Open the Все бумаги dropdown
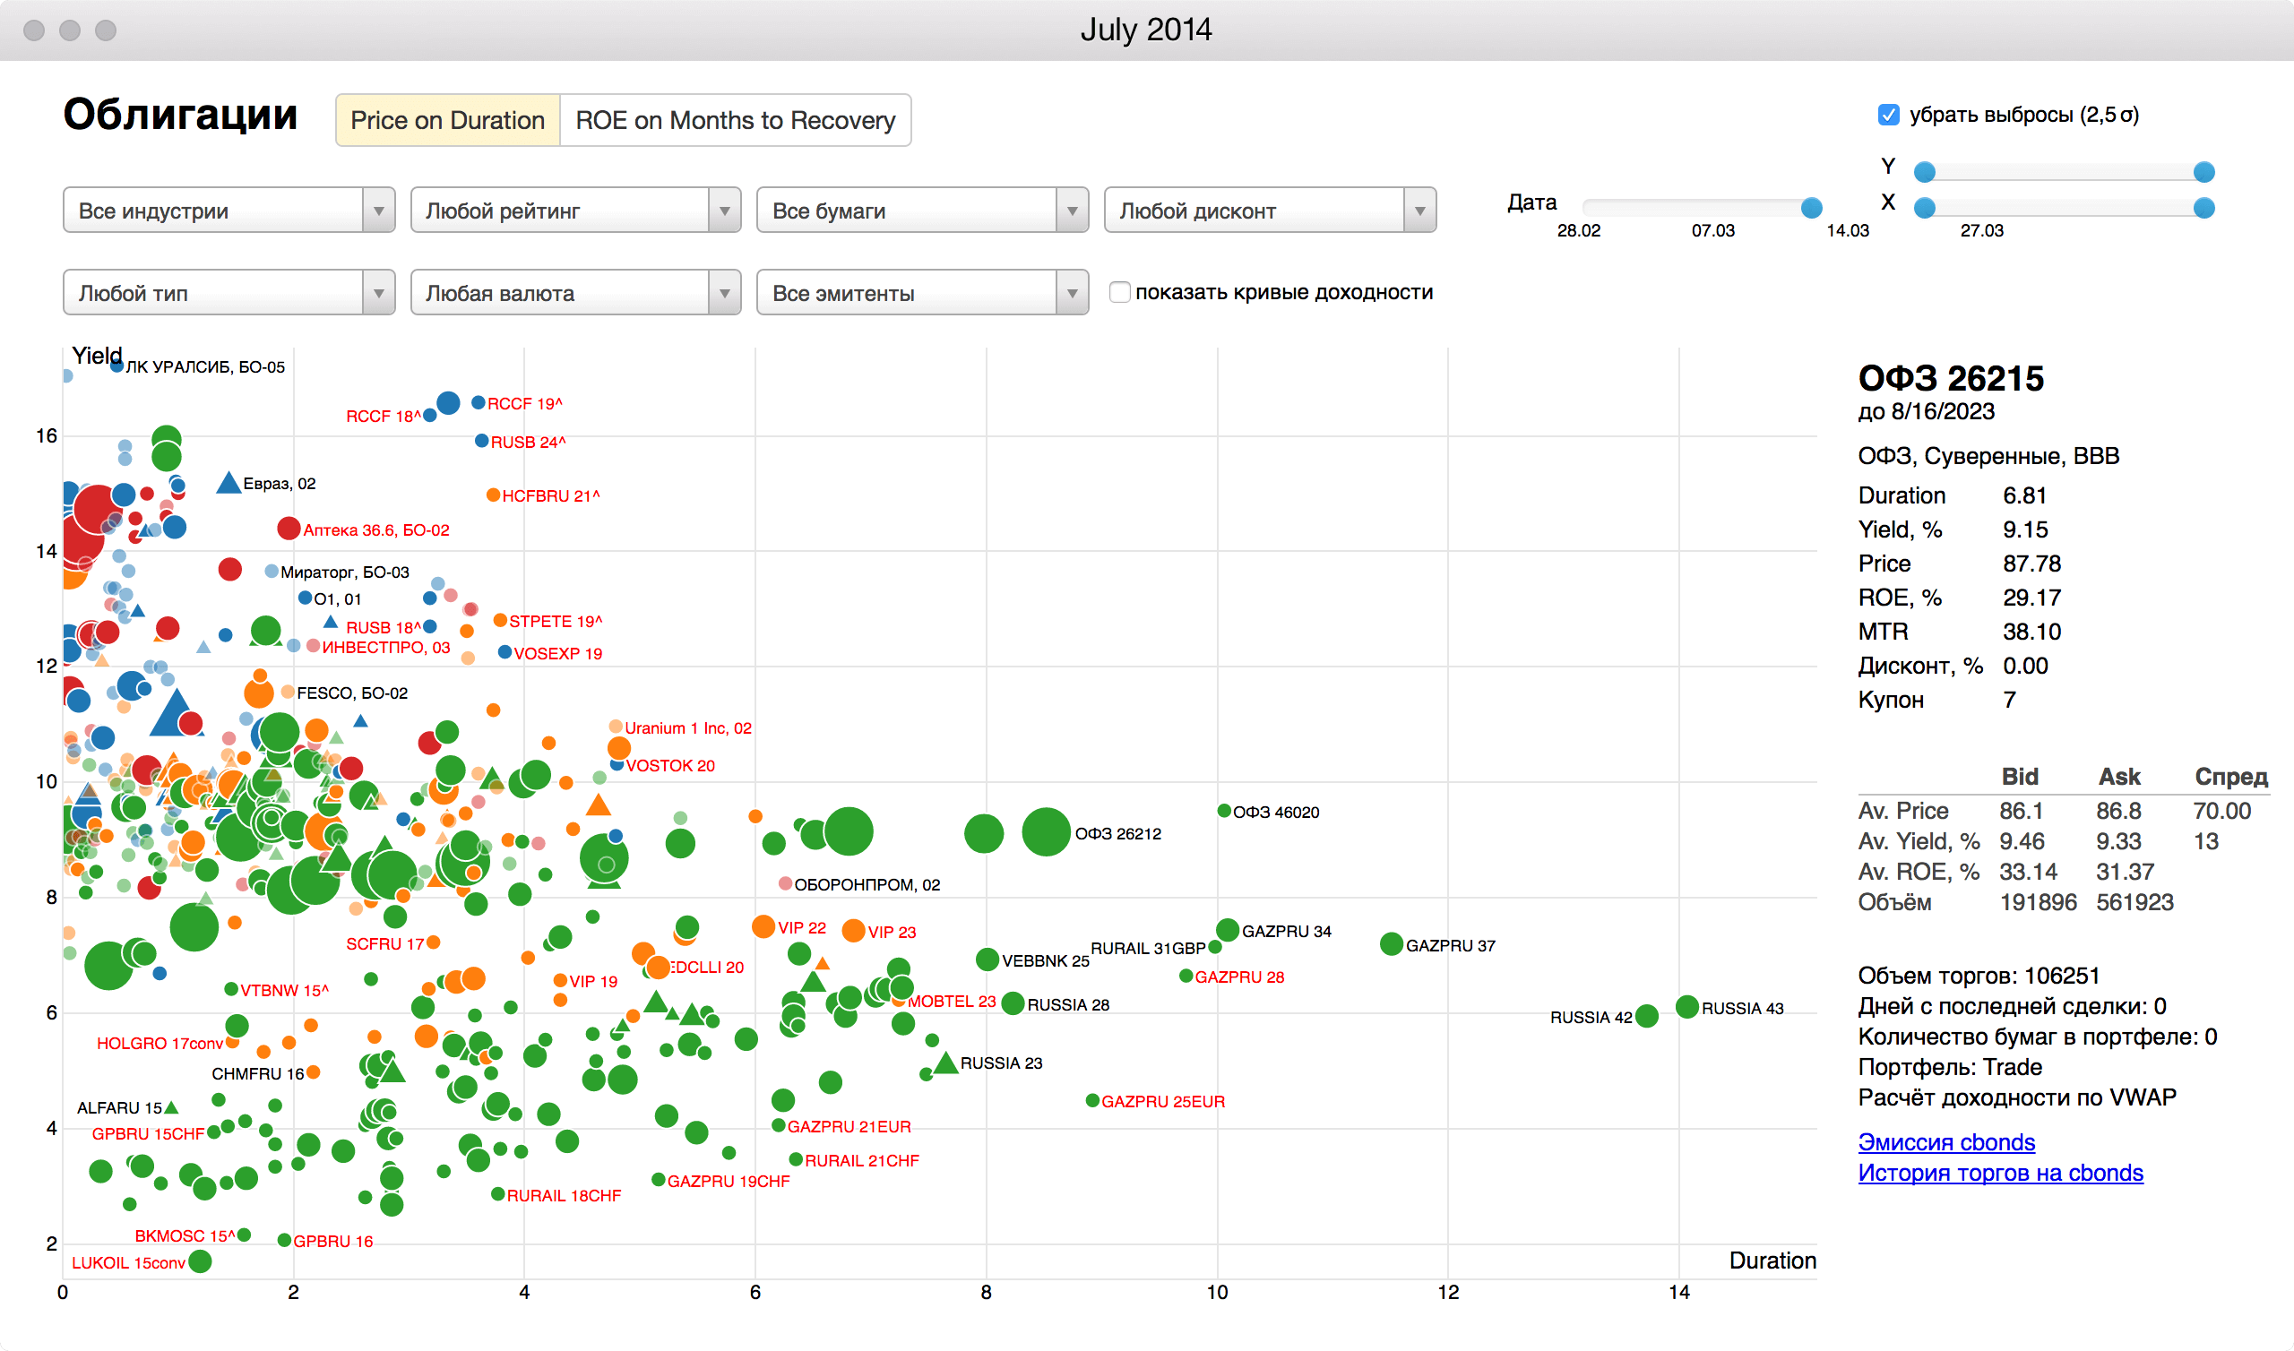 pyautogui.click(x=922, y=211)
